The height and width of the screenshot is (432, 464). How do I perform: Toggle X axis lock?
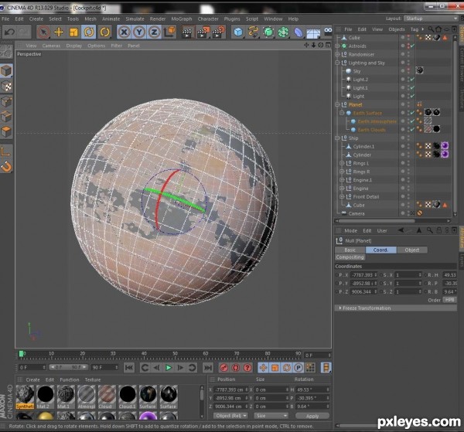click(x=125, y=32)
